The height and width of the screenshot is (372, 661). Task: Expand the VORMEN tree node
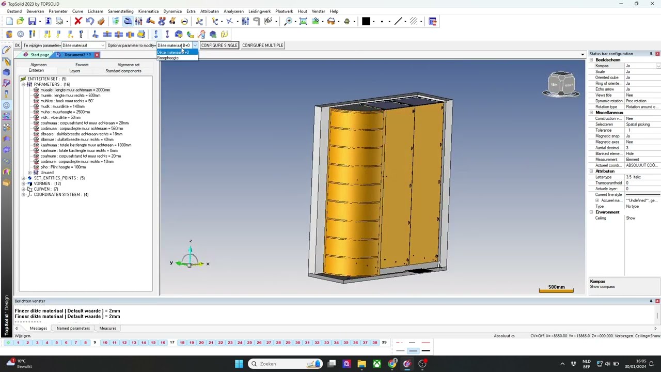pos(23,183)
